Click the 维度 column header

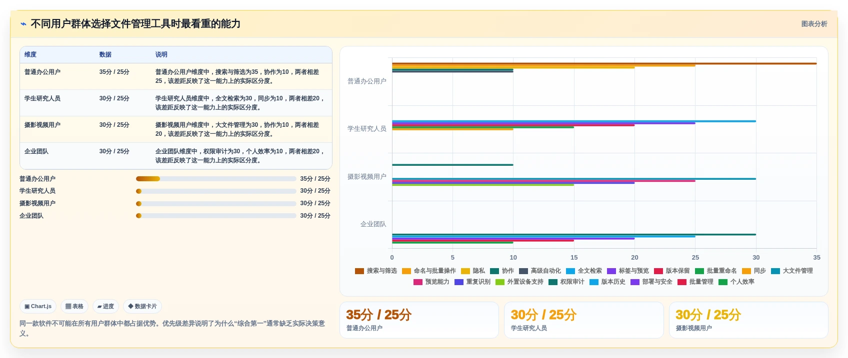click(30, 54)
